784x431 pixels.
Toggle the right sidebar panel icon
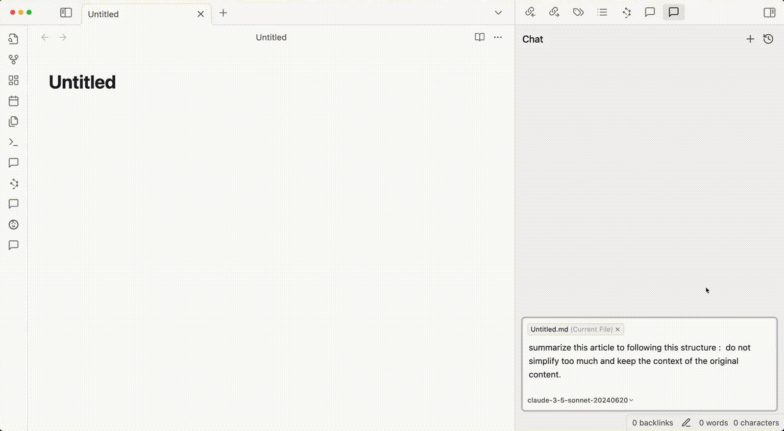point(769,12)
